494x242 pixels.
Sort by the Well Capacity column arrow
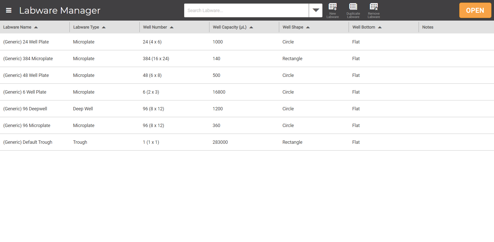tap(251, 27)
